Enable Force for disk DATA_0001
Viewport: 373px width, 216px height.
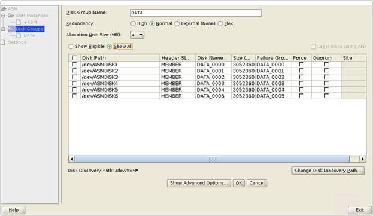coord(301,71)
